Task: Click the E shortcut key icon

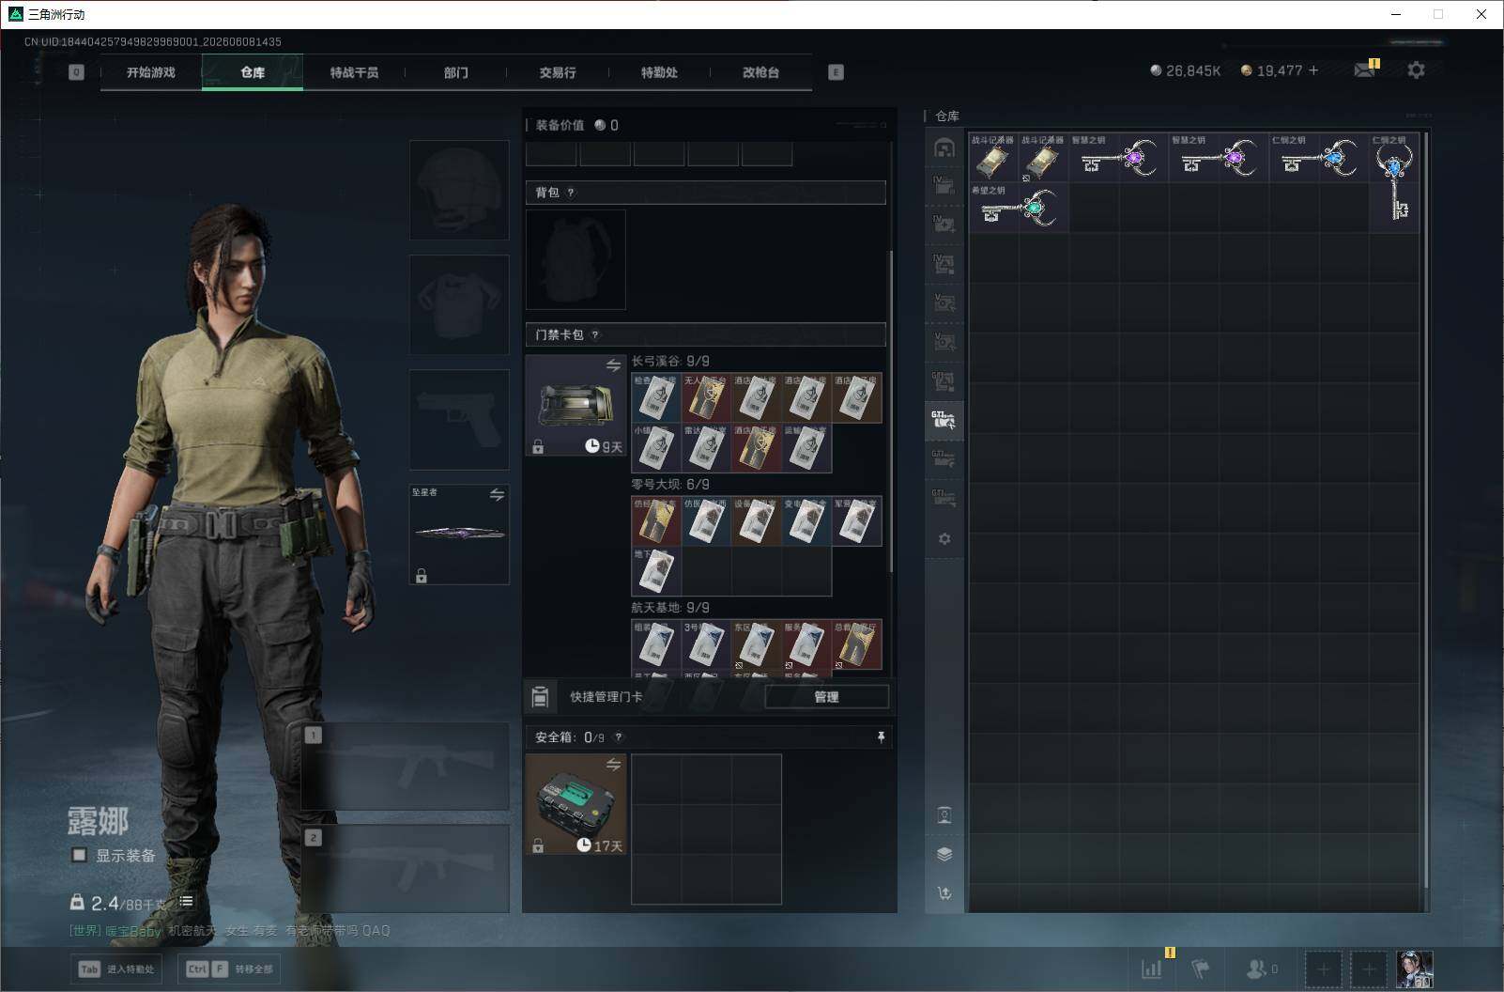Action: coord(836,72)
